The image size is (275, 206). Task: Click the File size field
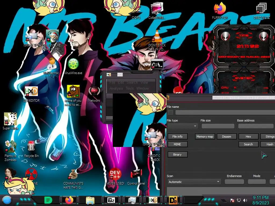tap(218, 126)
